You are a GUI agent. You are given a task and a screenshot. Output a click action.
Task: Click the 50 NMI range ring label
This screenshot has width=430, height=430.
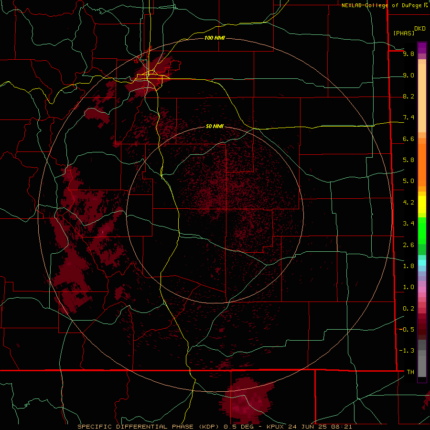[x=215, y=126]
